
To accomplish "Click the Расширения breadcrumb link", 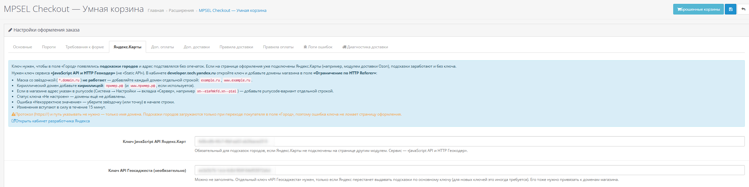I will [x=181, y=11].
